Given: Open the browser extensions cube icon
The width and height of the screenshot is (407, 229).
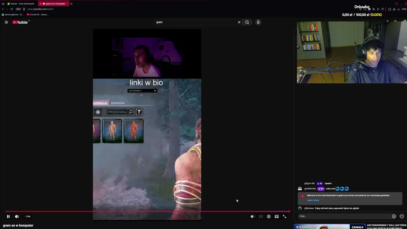Looking at the screenshot, I should 390,9.
